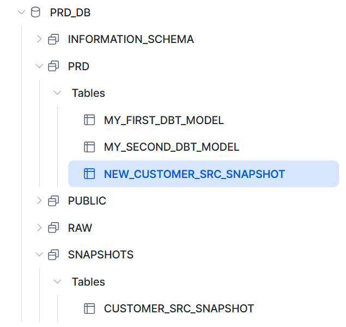Click the RAW schema icon
Viewport: 346px width, 327px height.
[x=53, y=227]
